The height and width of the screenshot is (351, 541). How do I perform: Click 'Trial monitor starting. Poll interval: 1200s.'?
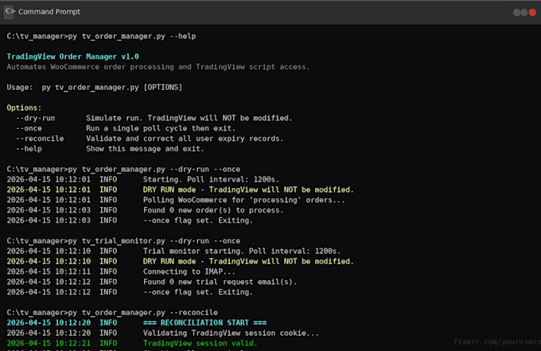click(242, 251)
